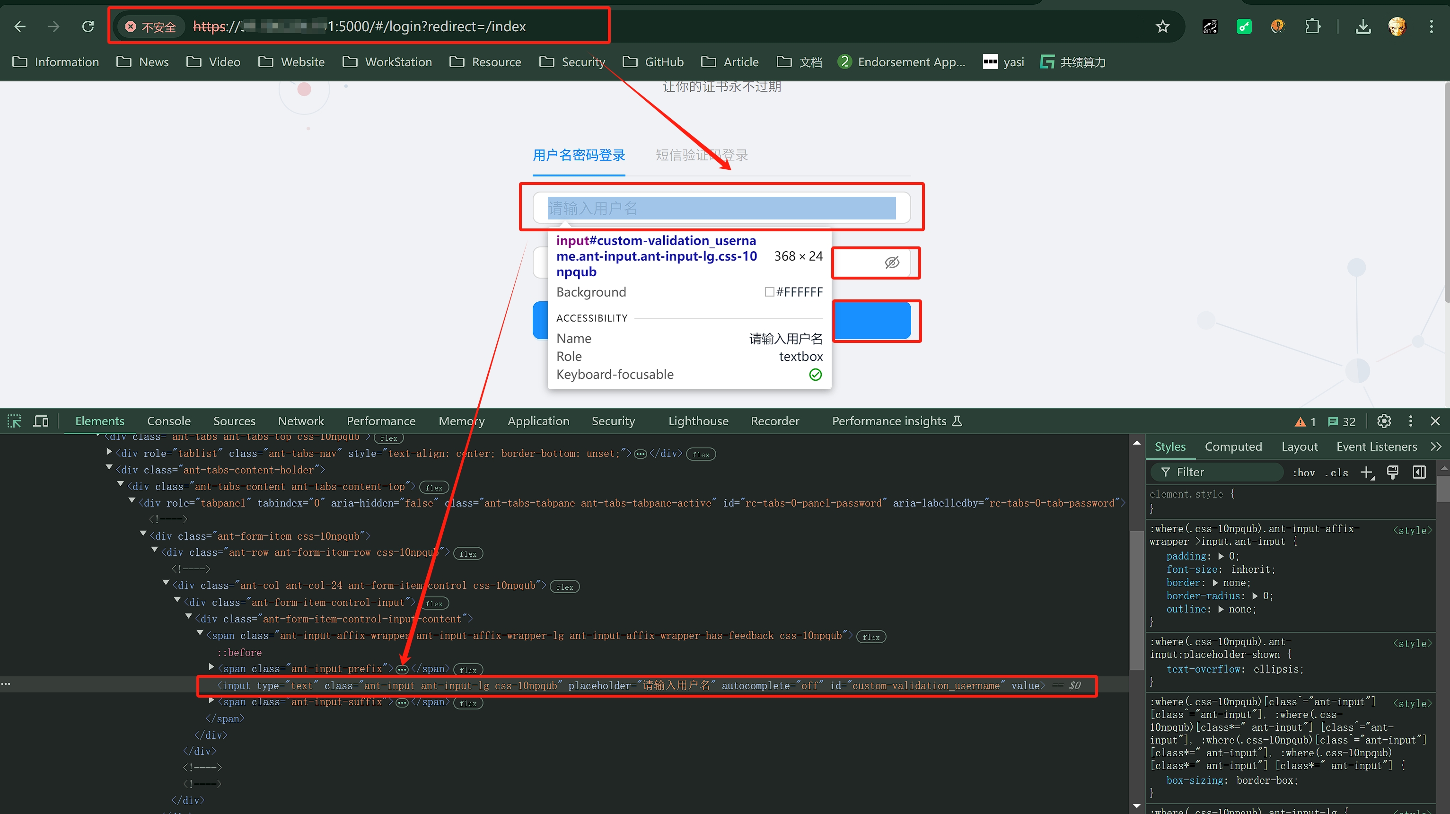Reload the page
This screenshot has height=814, width=1450.
point(88,26)
